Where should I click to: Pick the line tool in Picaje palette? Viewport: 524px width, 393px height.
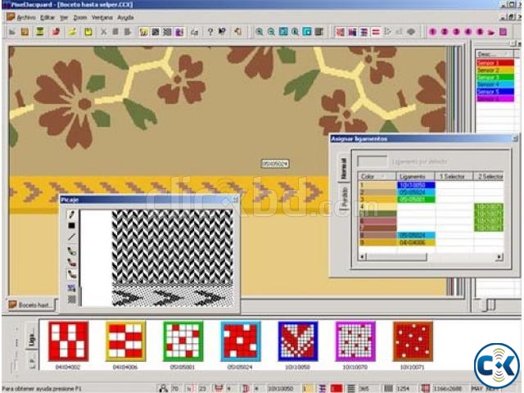(72, 237)
